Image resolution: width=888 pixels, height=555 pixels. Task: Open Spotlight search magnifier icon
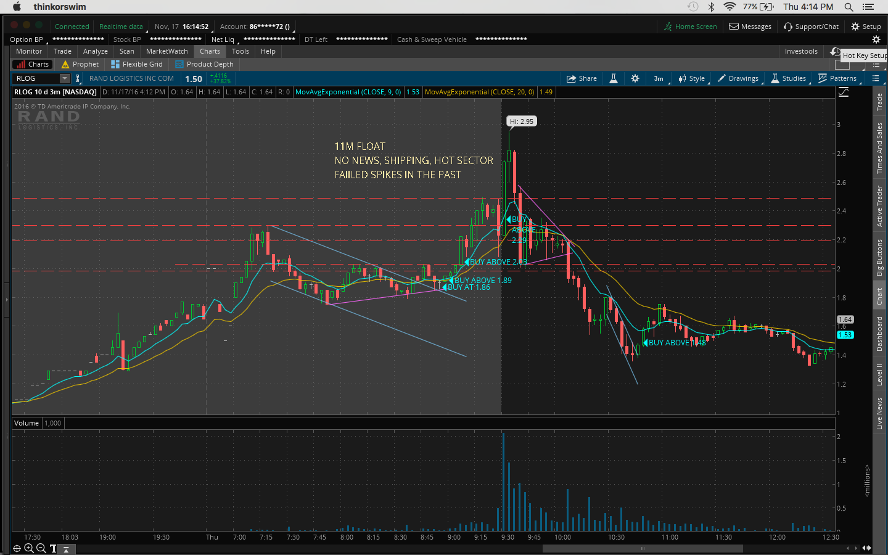point(849,7)
